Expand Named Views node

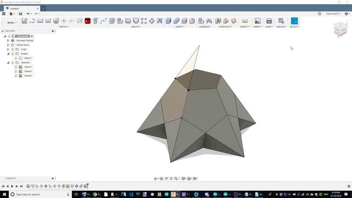(8, 45)
